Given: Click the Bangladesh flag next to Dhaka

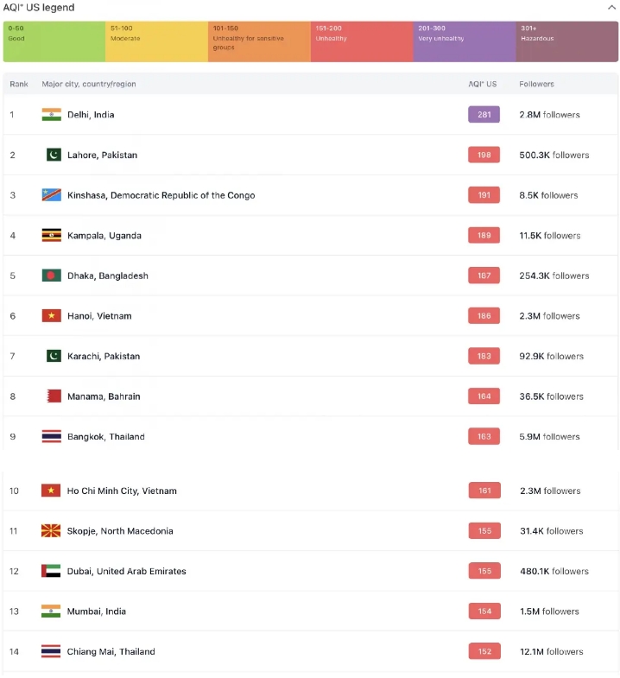Looking at the screenshot, I should pos(52,276).
